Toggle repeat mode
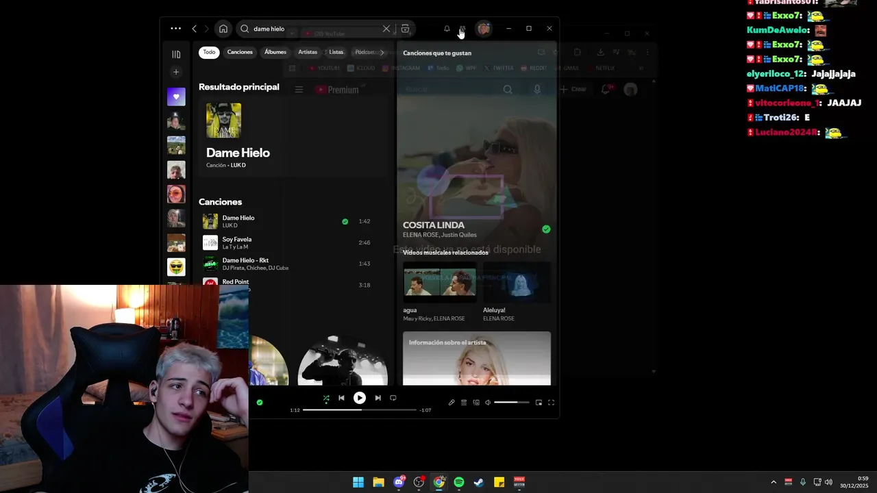Screen dimensions: 877x493 pyautogui.click(x=393, y=398)
